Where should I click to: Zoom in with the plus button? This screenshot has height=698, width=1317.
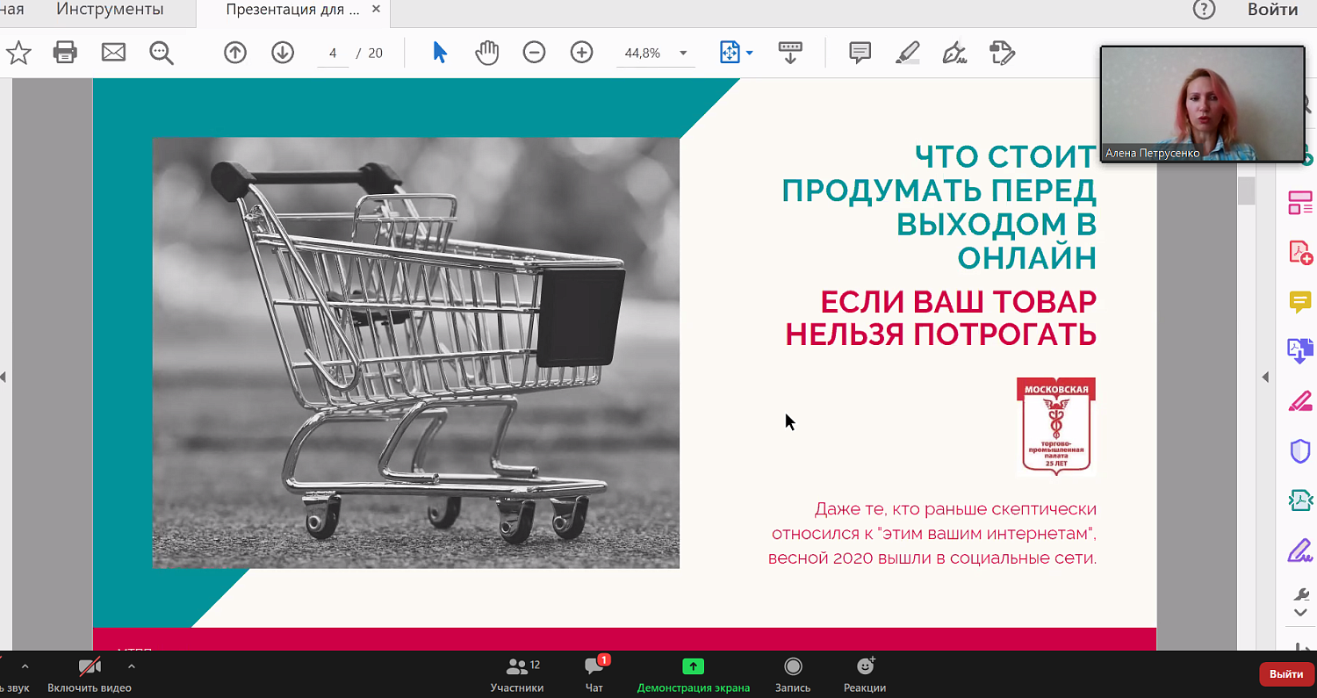pos(582,53)
